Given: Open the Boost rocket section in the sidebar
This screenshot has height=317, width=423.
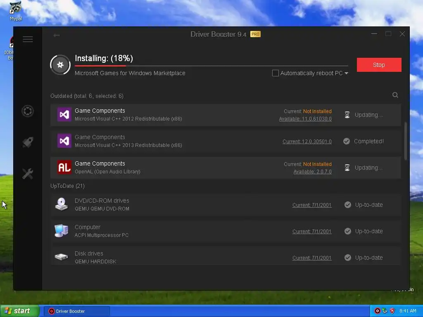Looking at the screenshot, I should [x=28, y=142].
